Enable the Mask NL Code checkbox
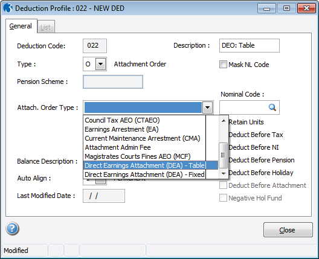 coord(223,65)
